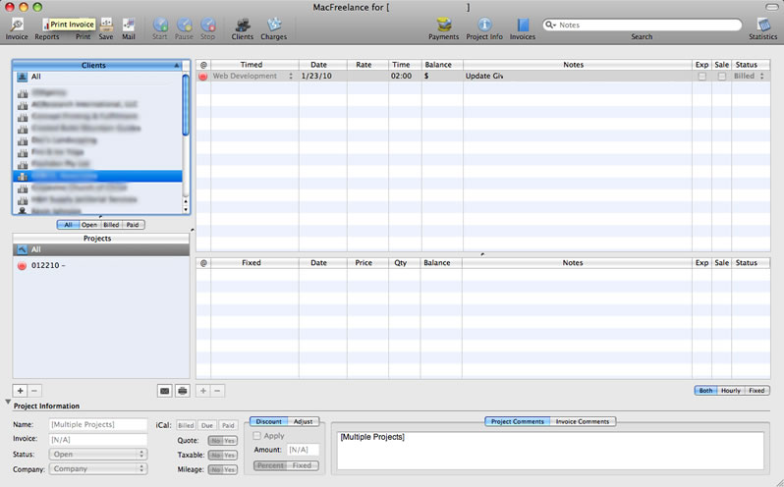Switch to Invoice Comments tab
This screenshot has width=784, height=487.
pyautogui.click(x=583, y=421)
